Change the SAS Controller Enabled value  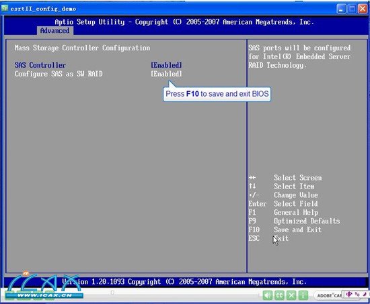166,65
